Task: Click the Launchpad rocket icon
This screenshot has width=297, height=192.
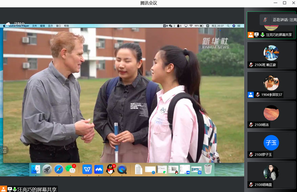Action: coord(47,169)
